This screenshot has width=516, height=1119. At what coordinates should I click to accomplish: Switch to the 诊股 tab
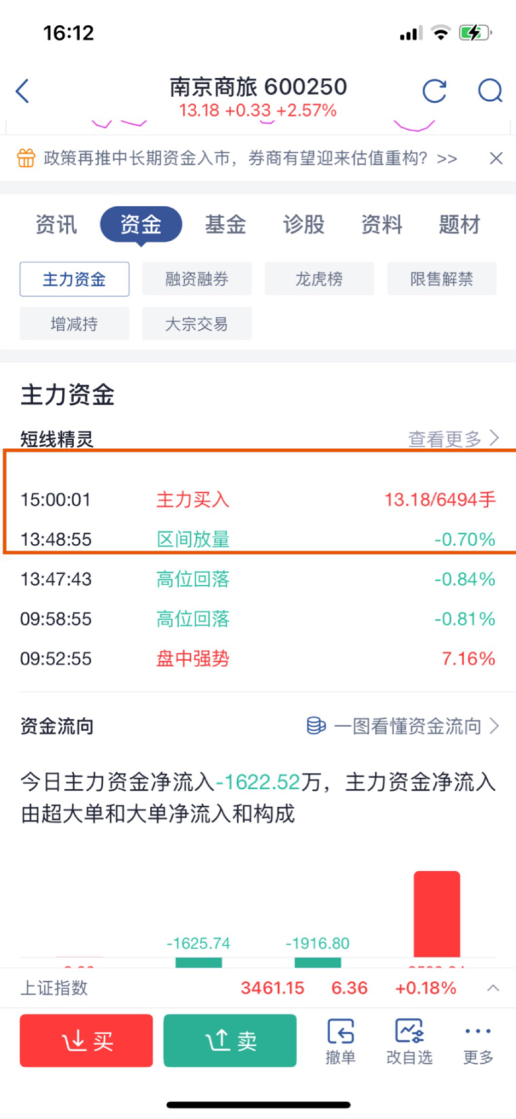(x=304, y=225)
